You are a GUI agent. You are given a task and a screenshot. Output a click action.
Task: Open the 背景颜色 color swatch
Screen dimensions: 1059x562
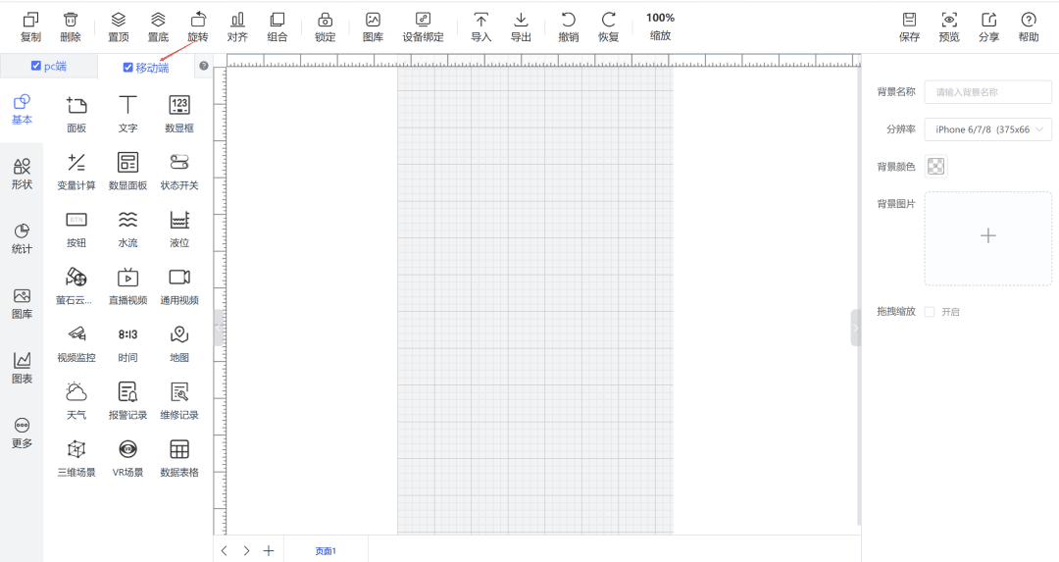tap(935, 166)
